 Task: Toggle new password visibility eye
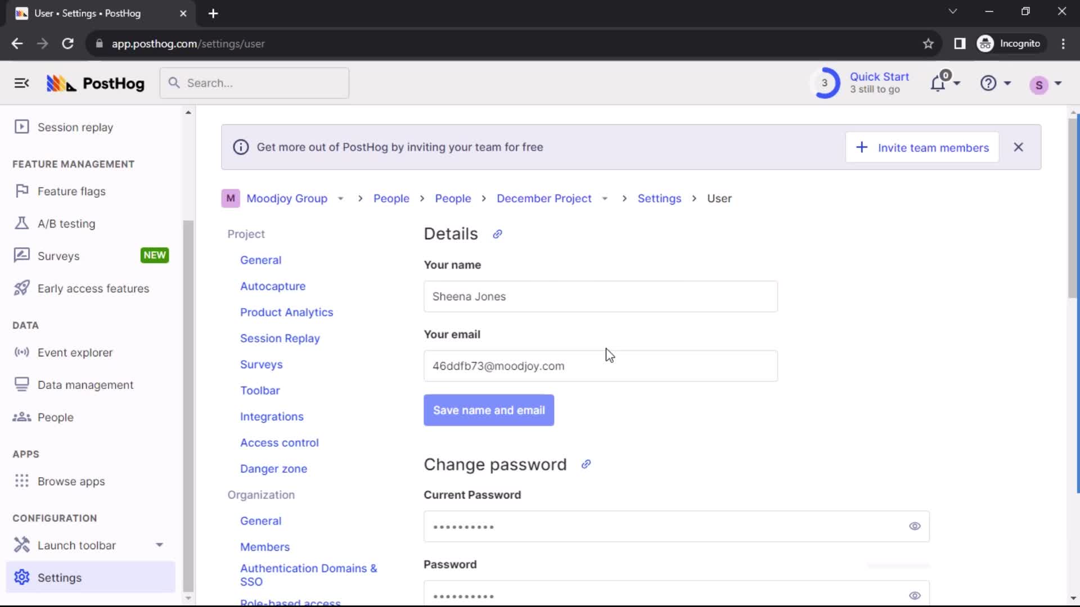tap(915, 595)
